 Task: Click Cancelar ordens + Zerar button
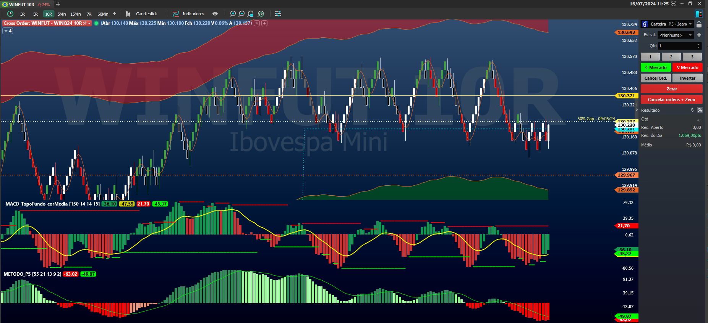(672, 100)
